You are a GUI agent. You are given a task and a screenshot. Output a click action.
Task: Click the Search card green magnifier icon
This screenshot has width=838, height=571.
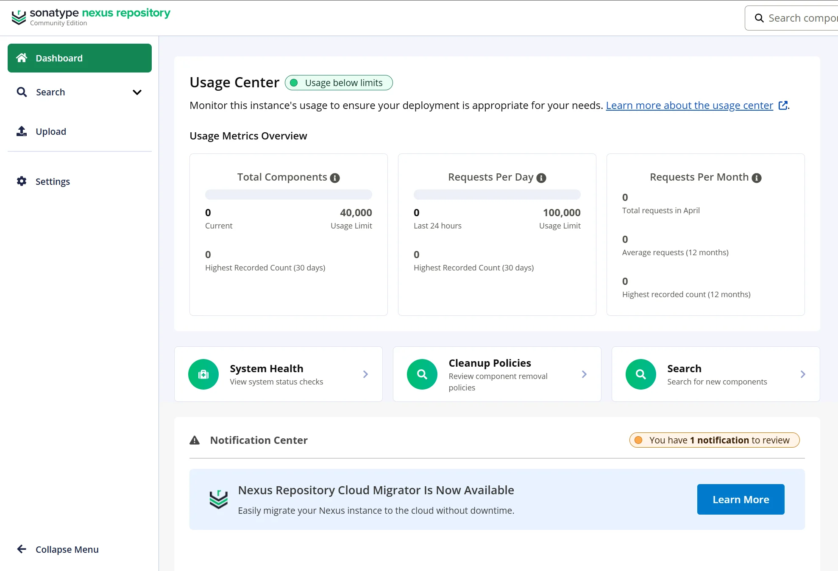(x=641, y=374)
